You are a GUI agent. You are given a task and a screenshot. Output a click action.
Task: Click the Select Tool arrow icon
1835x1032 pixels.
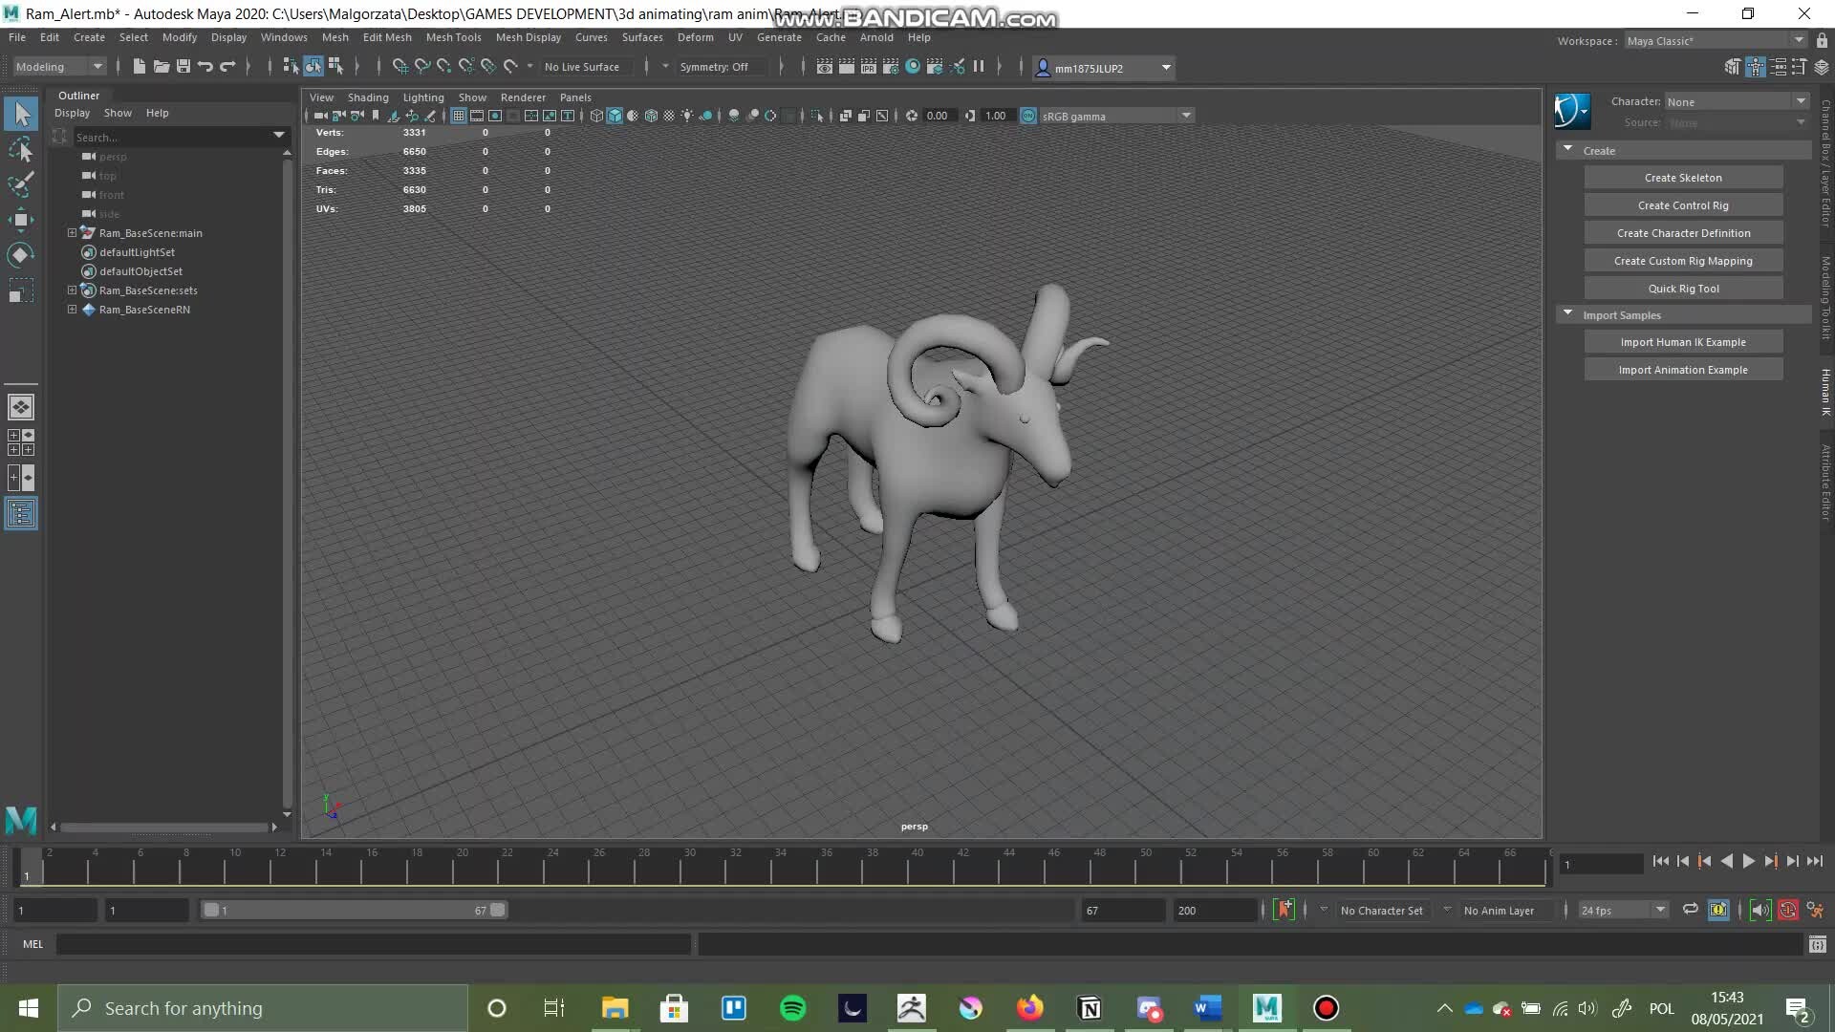tap(21, 113)
